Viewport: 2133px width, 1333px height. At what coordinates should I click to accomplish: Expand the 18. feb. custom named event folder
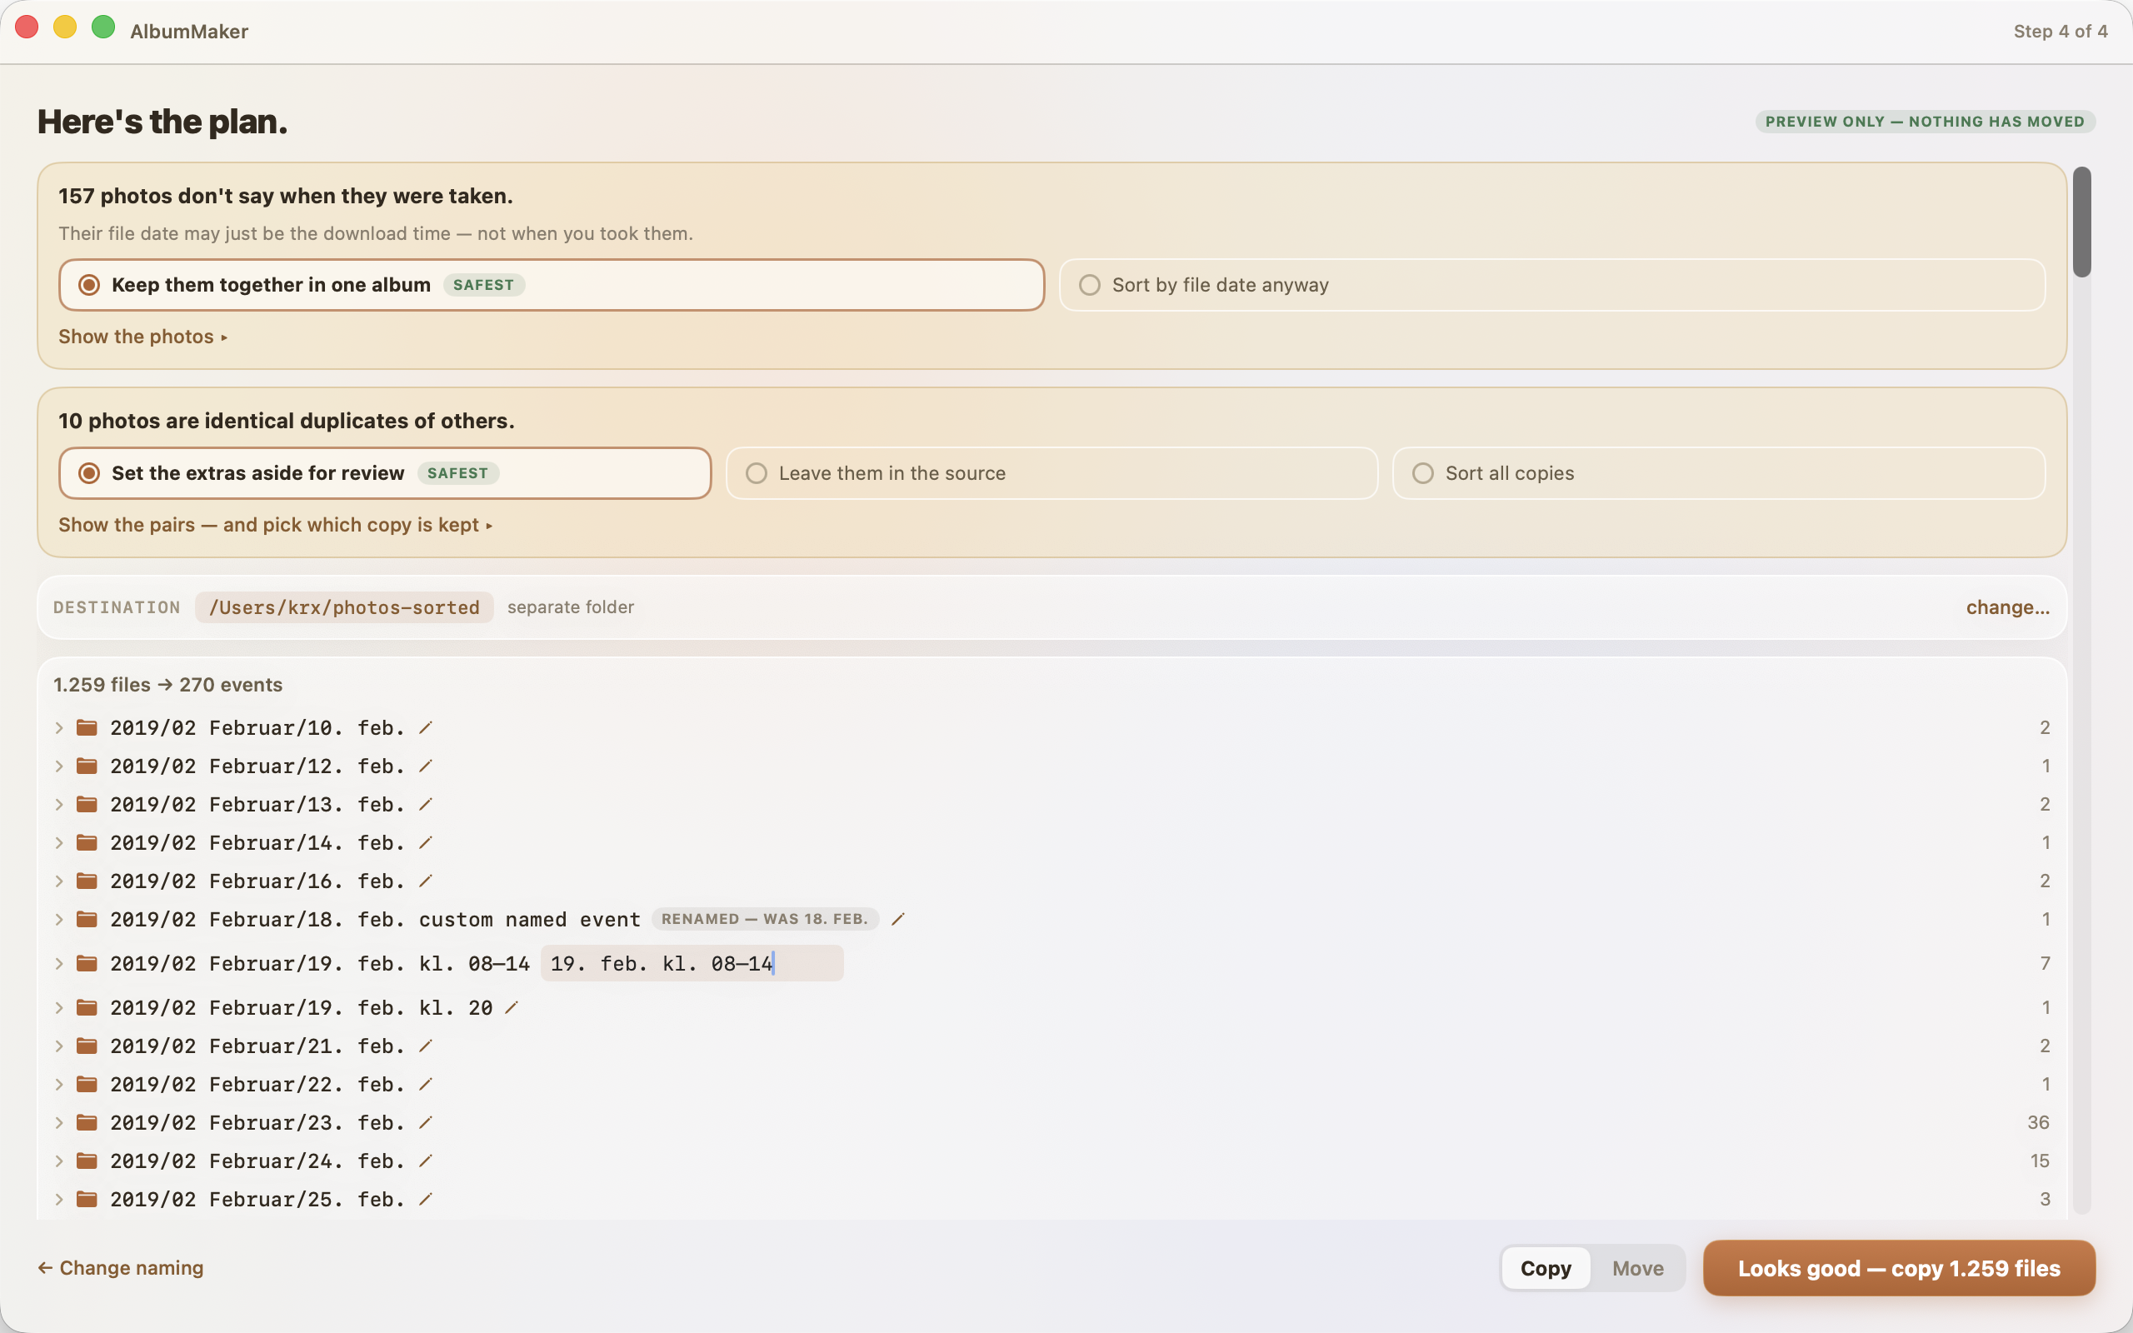coord(59,920)
